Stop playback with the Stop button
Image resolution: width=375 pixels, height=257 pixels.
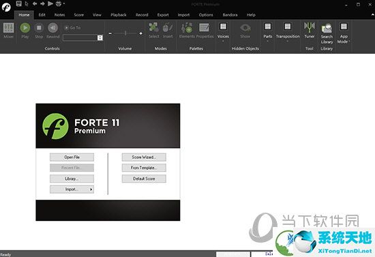[x=39, y=31]
